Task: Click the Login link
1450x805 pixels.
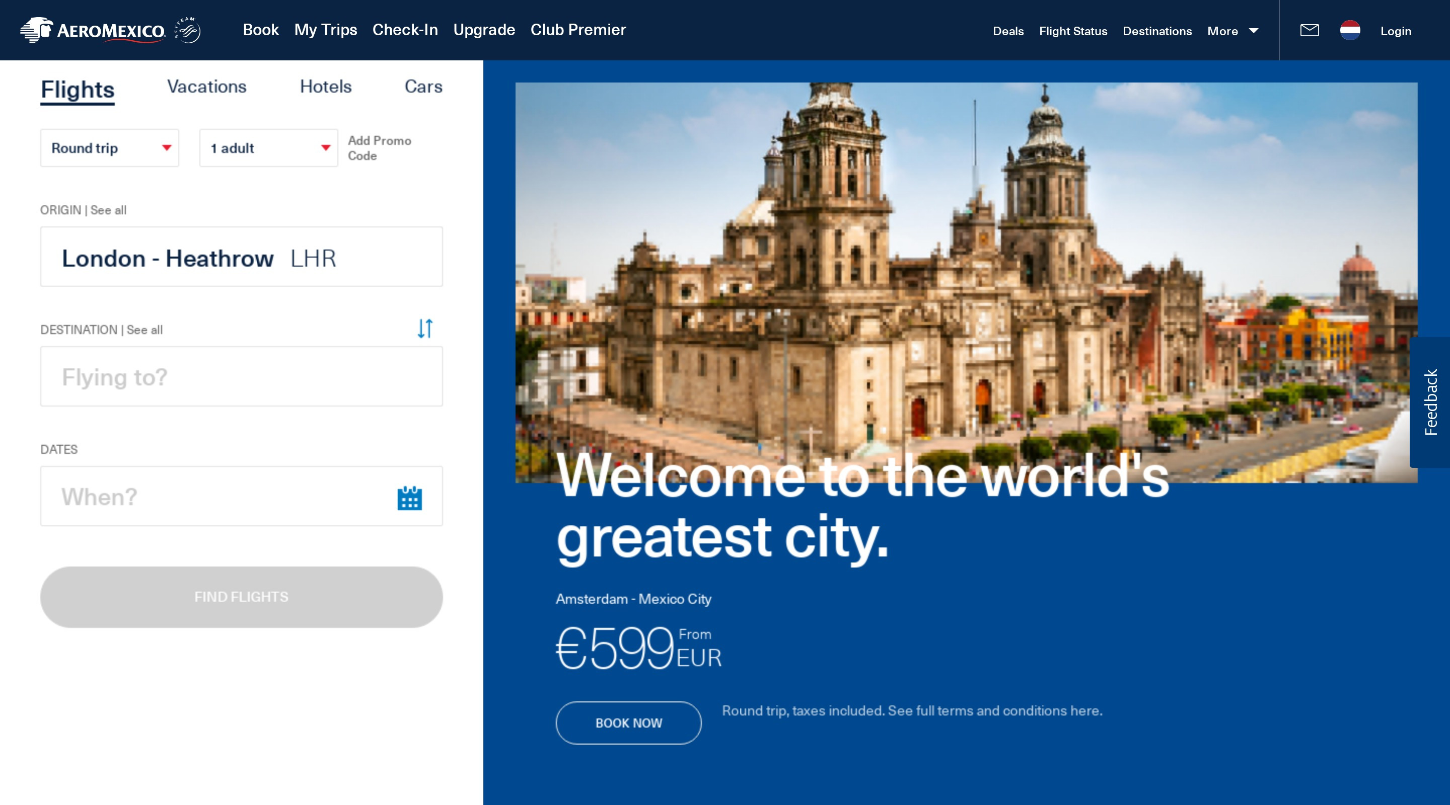Action: 1396,31
